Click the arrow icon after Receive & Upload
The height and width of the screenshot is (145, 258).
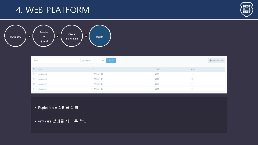[58, 37]
